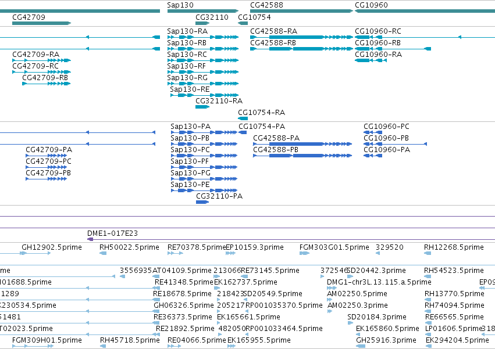Click the RH54523.5prime EST
The height and width of the screenshot is (349, 495).
click(428, 276)
